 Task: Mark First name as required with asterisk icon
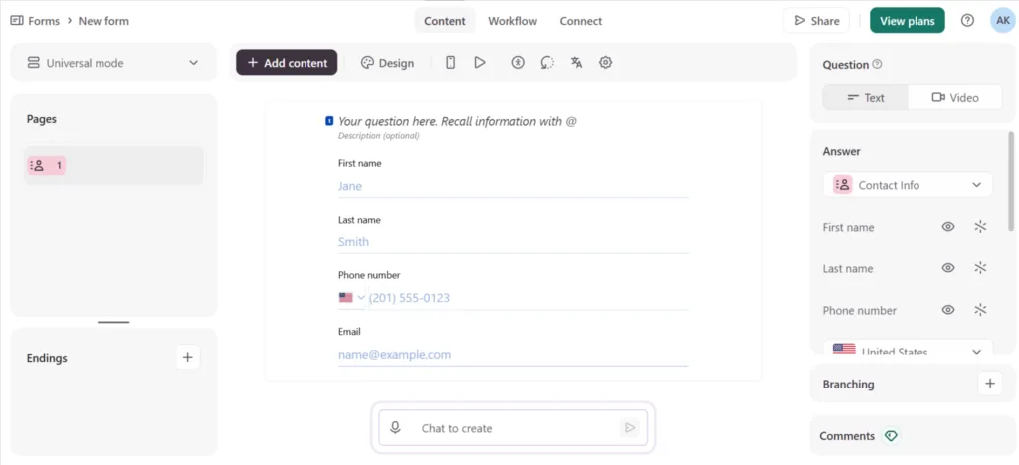[x=980, y=227]
